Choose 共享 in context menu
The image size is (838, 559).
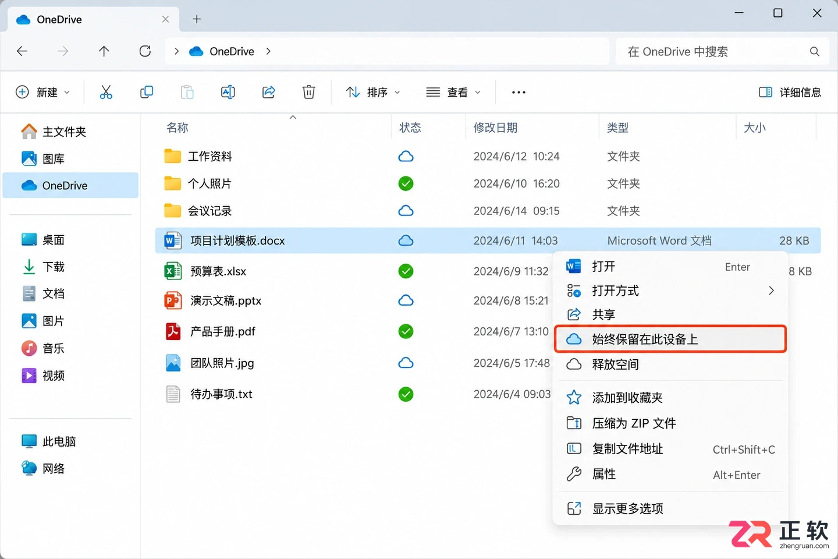pos(670,314)
